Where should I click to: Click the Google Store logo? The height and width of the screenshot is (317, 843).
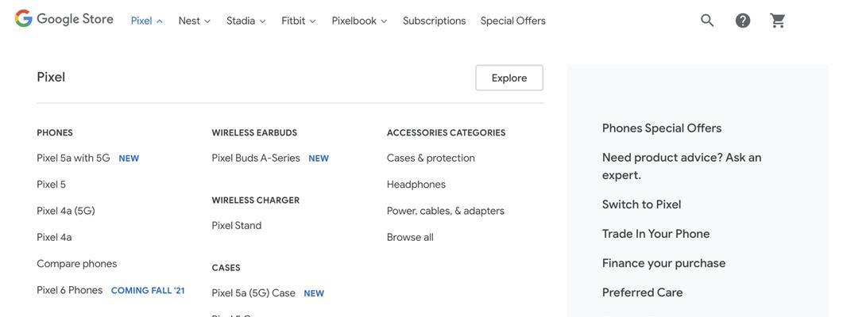click(x=64, y=19)
